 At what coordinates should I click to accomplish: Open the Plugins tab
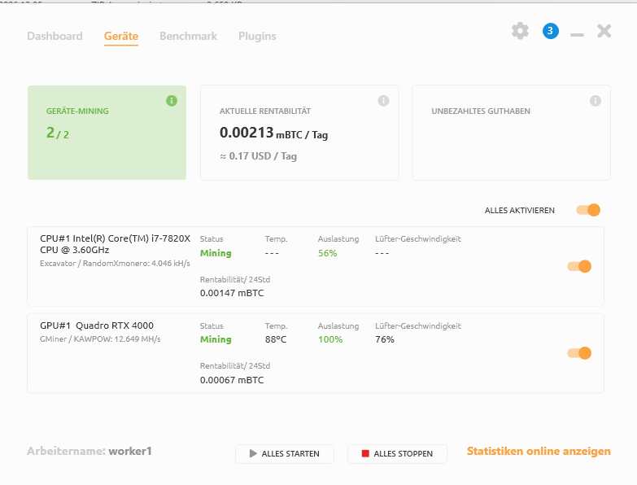pos(257,37)
